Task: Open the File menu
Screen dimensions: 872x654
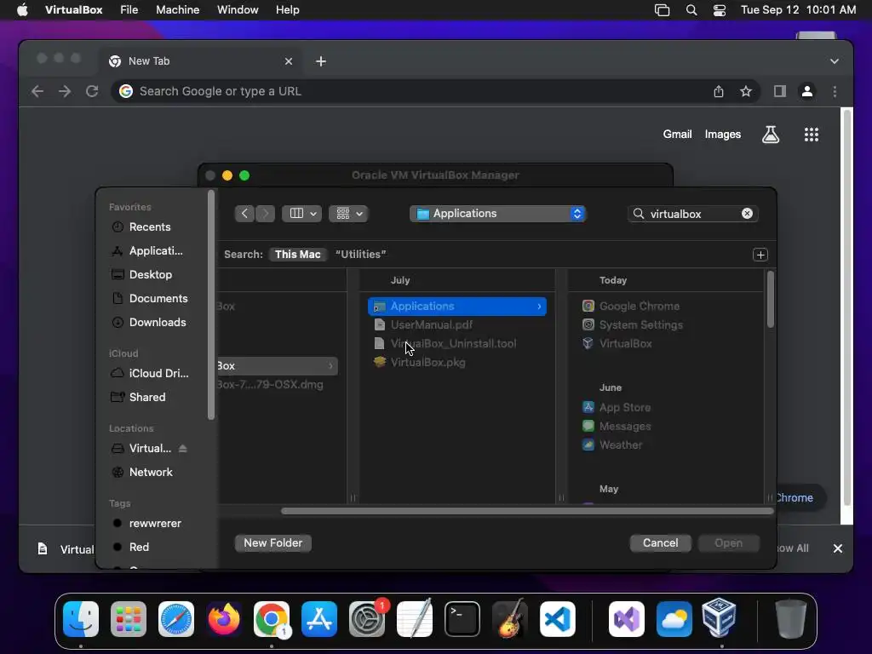Action: (129, 10)
